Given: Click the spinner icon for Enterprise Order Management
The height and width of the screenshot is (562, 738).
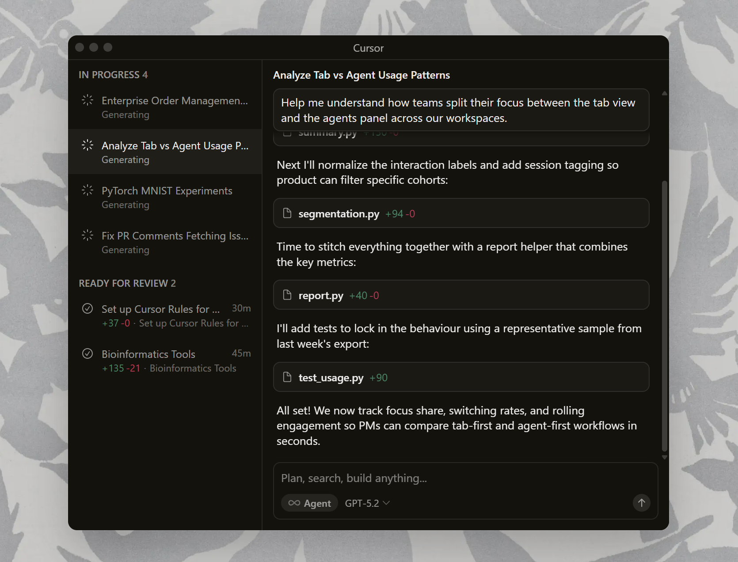Looking at the screenshot, I should [x=87, y=100].
